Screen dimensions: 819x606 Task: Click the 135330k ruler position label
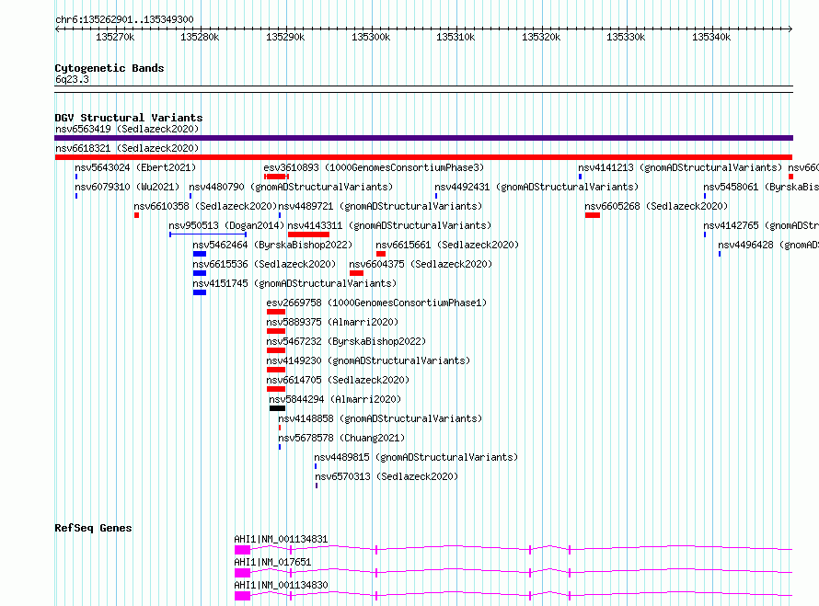626,37
